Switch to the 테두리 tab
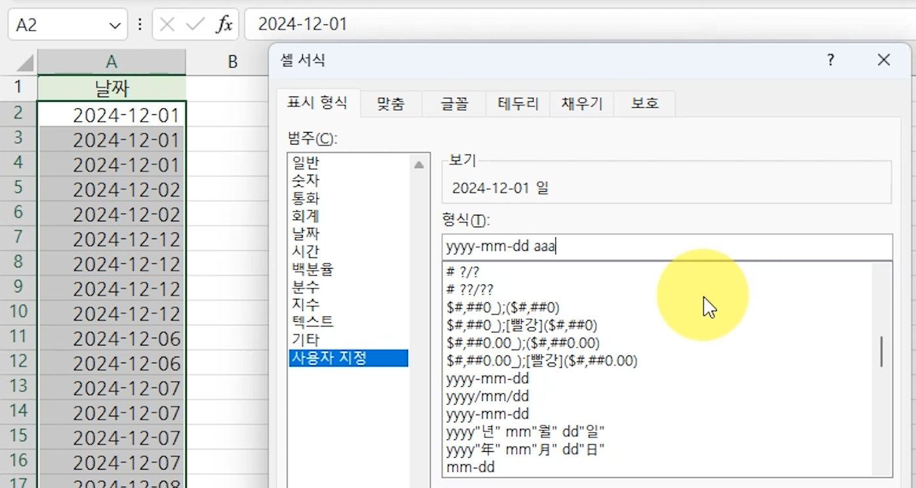Screen dimensions: 916x488 518,104
